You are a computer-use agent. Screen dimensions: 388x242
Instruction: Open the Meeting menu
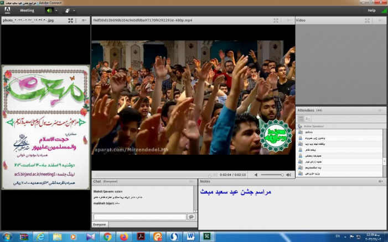point(27,10)
